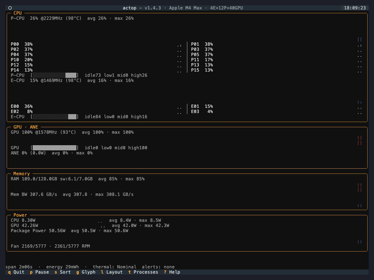Click '4E+12P+40GPU' in the header
Image resolution: width=374 pixels, height=280 pixels.
pyautogui.click(x=227, y=8)
